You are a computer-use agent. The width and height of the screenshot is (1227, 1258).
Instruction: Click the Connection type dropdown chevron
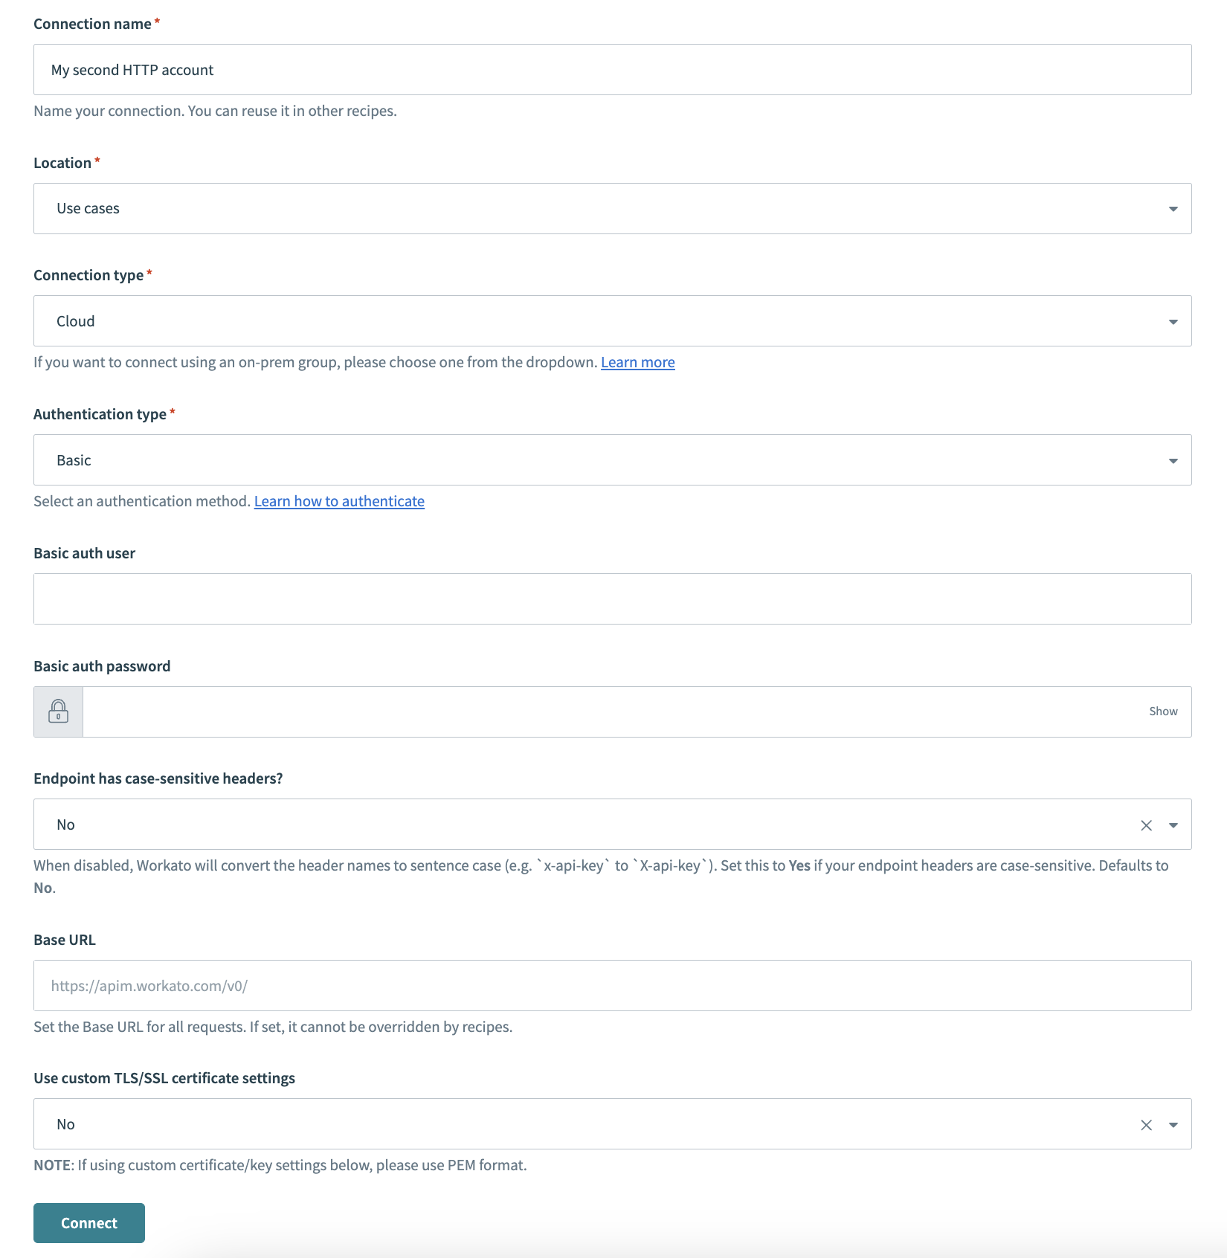point(1172,320)
